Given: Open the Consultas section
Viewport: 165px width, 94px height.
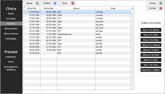Looking at the screenshot, I should 11,19.
